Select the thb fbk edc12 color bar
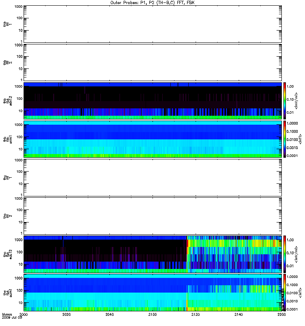Viewport: 305px width, 326px height. [x=285, y=101]
